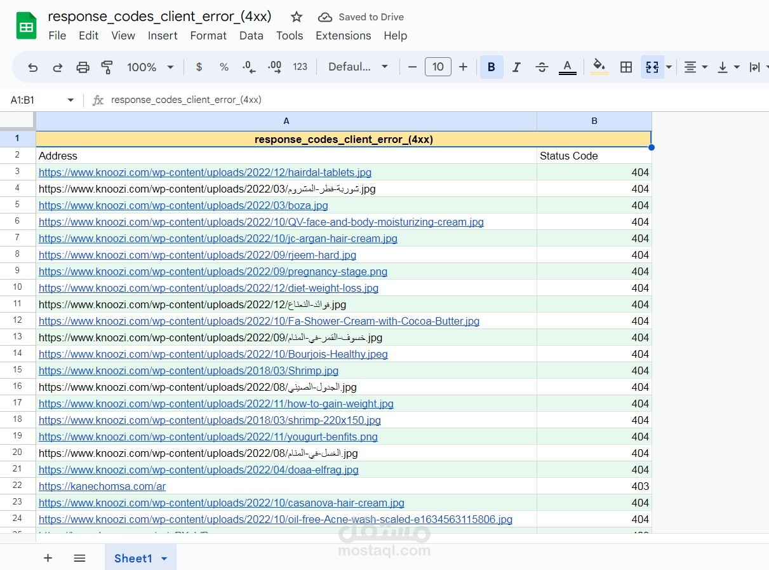The image size is (769, 570).
Task: Increase font size with plus button
Action: pyautogui.click(x=463, y=67)
